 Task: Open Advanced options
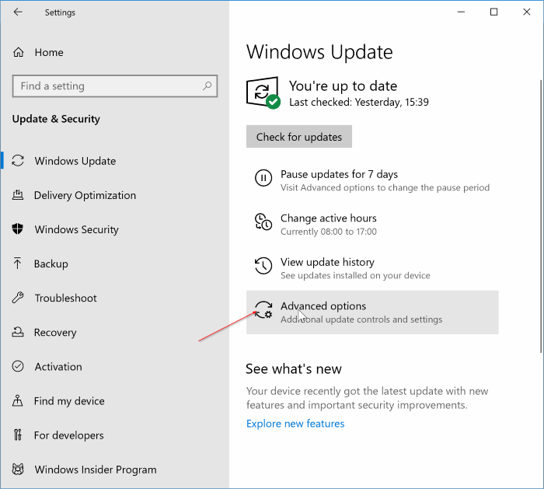(372, 313)
